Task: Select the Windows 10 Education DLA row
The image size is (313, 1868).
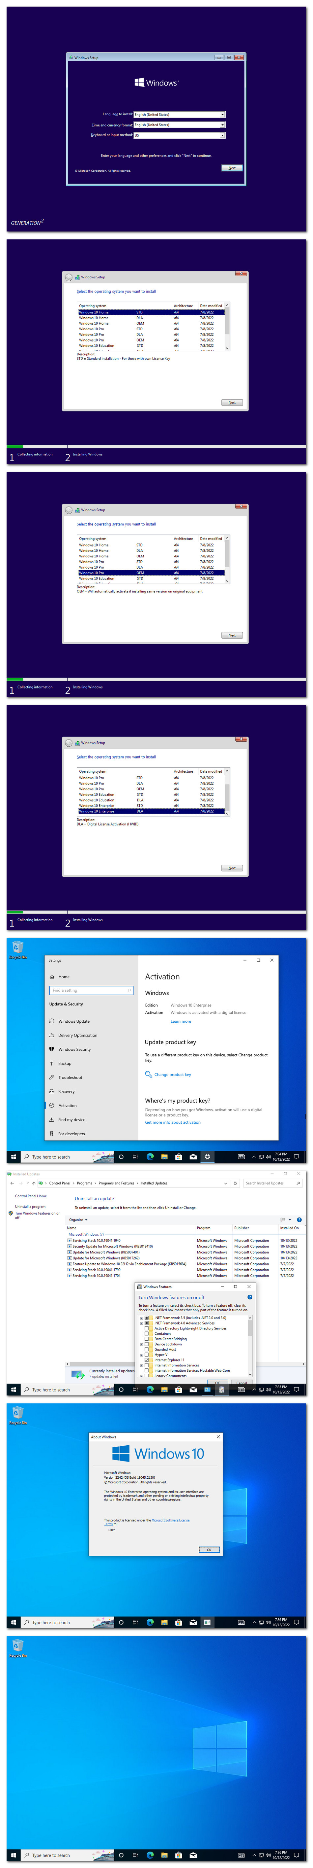Action: tap(152, 800)
